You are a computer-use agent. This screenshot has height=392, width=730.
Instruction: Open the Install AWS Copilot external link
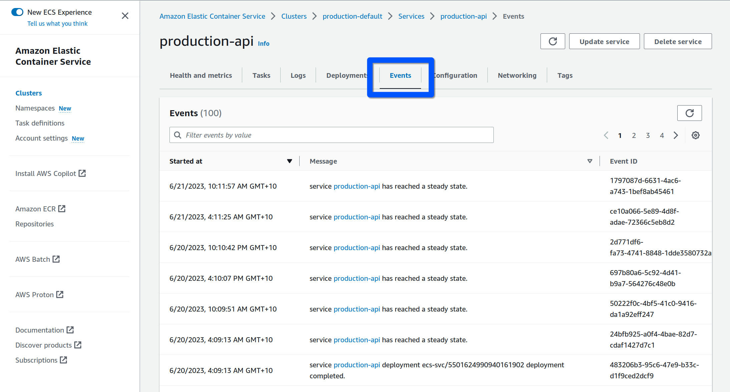pyautogui.click(x=50, y=173)
